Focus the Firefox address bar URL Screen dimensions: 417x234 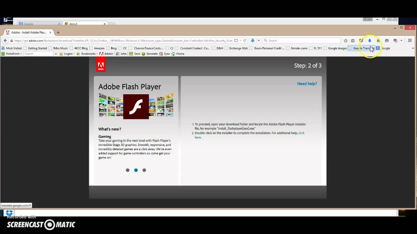point(123,41)
